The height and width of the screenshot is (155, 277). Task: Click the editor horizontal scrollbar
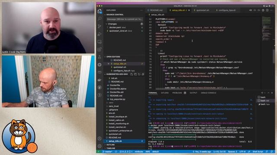pyautogui.click(x=200, y=89)
